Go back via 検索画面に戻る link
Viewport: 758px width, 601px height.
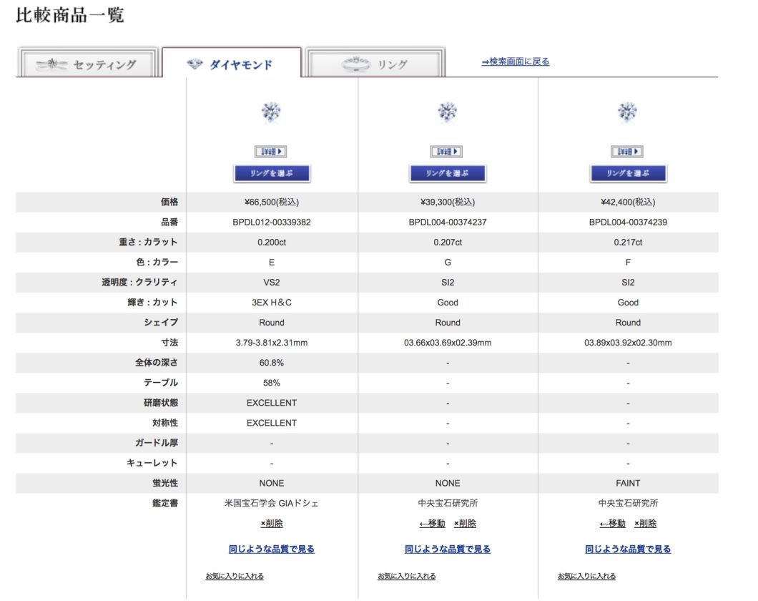515,62
